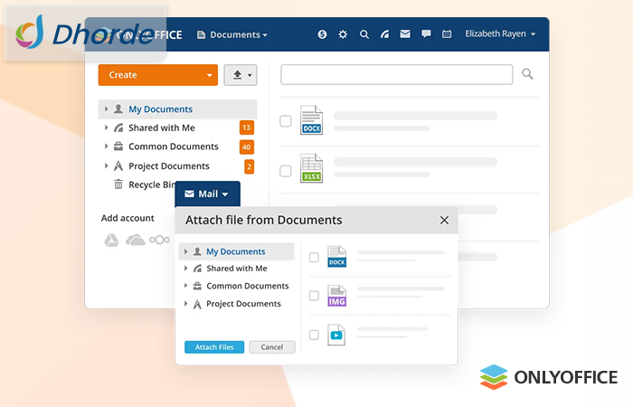Viewport: 633px width, 407px height.
Task: Open the talk chat bubble icon
Action: [x=426, y=34]
